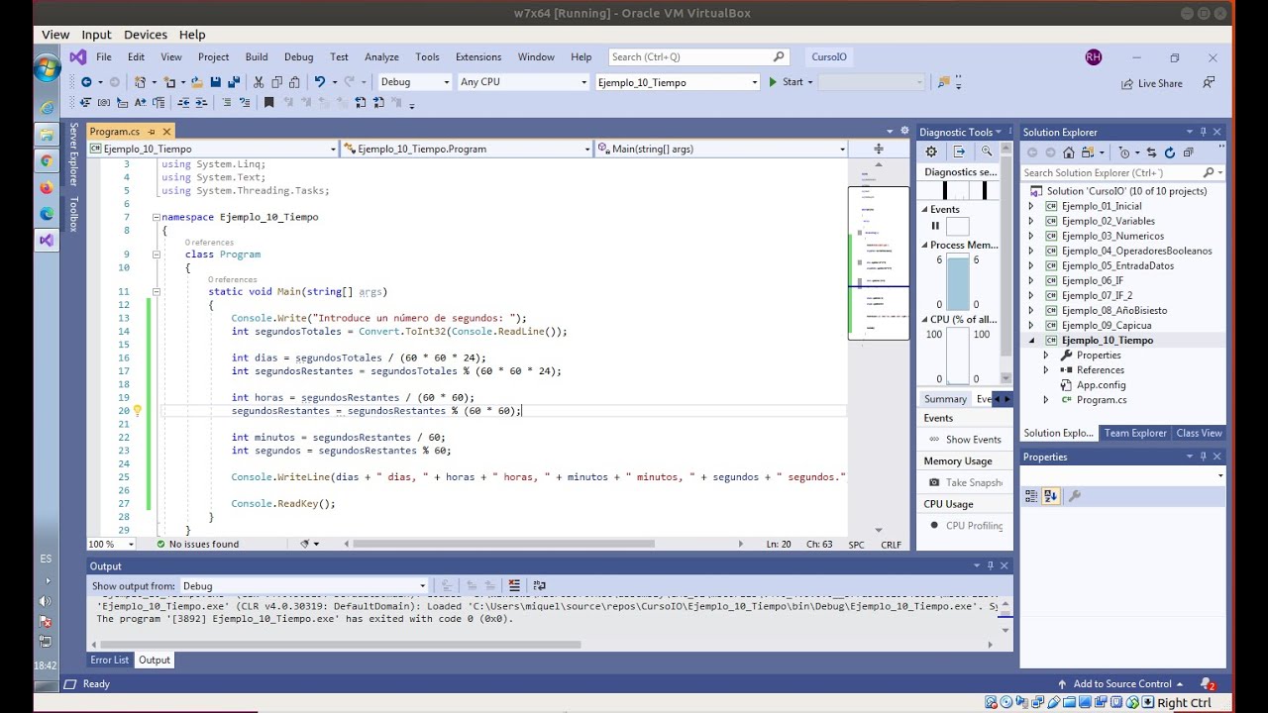This screenshot has height=713, width=1268.
Task: Open the Extensions menu
Action: pyautogui.click(x=478, y=57)
